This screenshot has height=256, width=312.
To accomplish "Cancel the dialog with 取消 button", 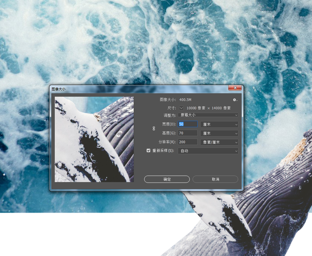I will click(x=215, y=179).
